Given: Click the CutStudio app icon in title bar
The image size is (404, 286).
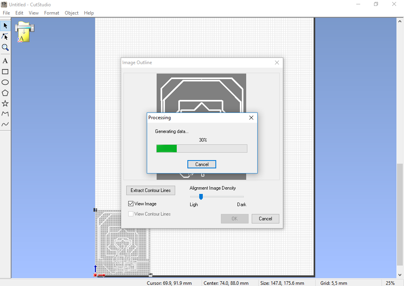Looking at the screenshot, I should pyautogui.click(x=4, y=4).
